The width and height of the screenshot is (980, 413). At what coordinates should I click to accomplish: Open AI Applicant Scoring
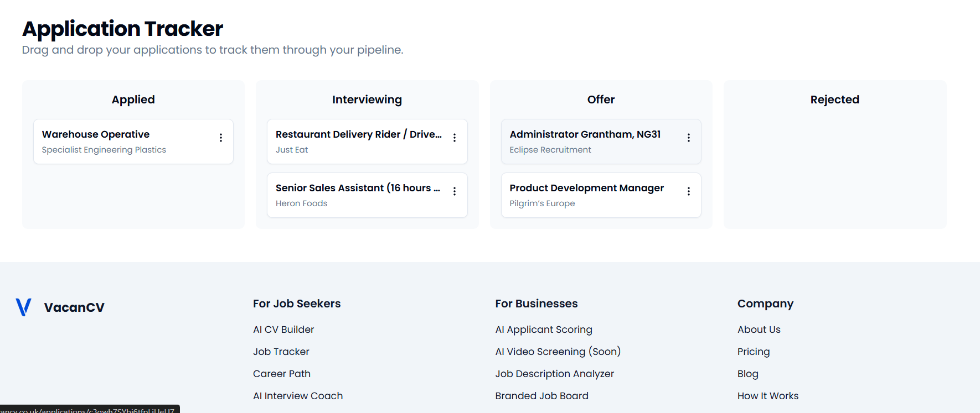543,329
